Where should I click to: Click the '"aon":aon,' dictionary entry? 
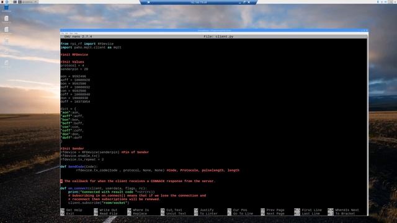[x=70, y=113]
